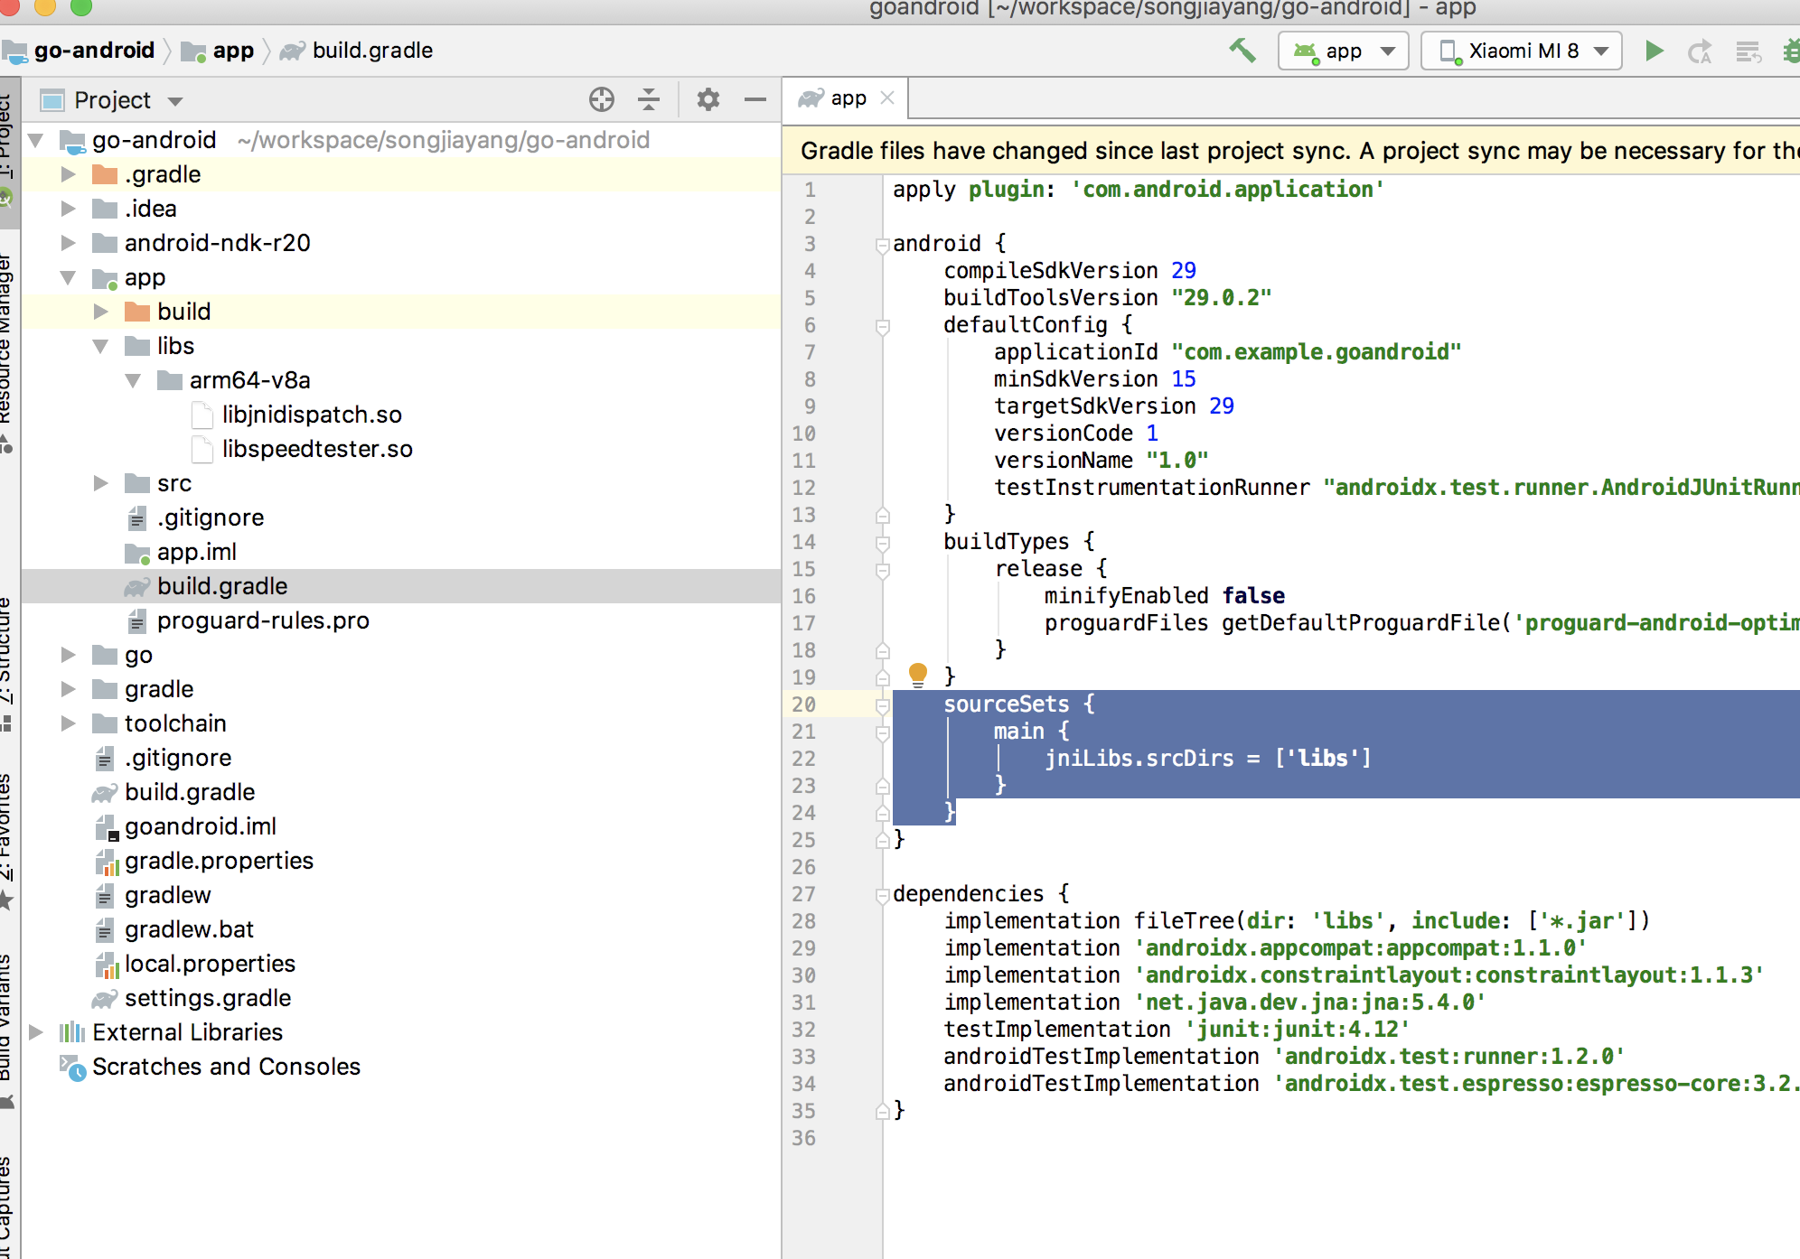Run the app with the green play button
Screen dimensions: 1800x1259
[x=1654, y=51]
